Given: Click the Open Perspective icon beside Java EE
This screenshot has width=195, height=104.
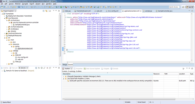Looking at the screenshot, I should pos(183,7).
